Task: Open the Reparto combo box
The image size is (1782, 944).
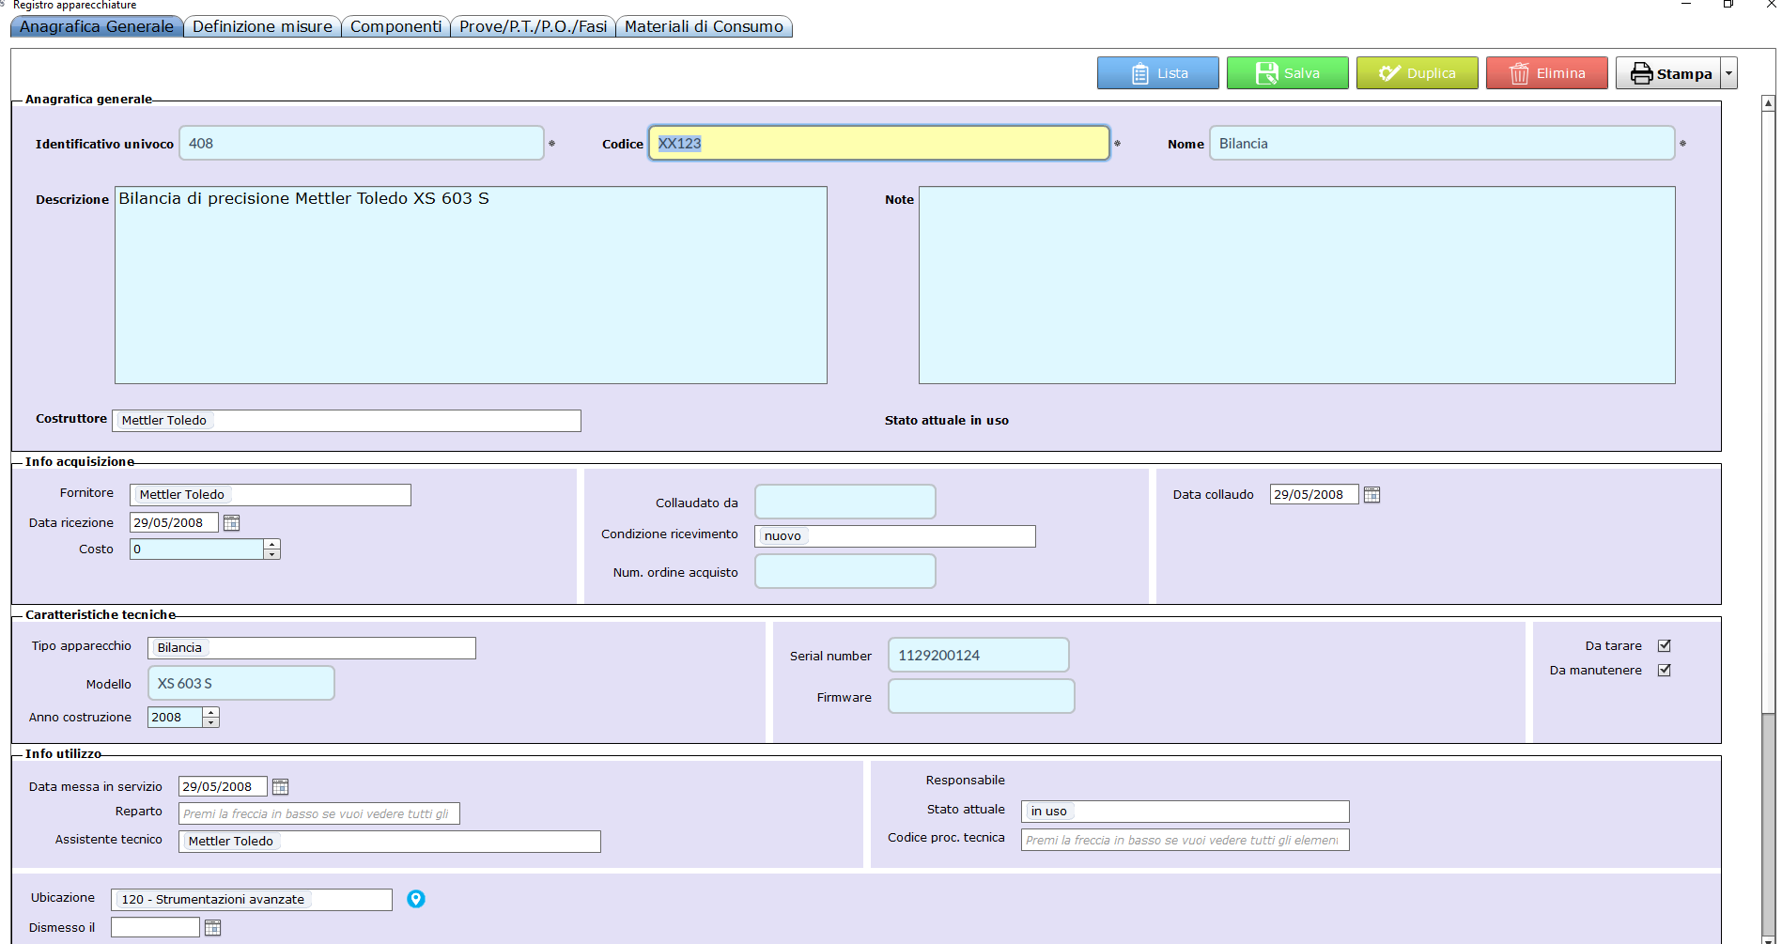Action: coord(318,813)
